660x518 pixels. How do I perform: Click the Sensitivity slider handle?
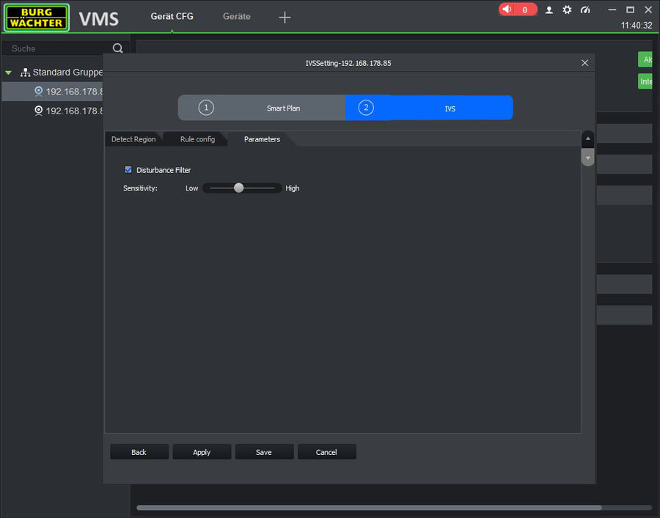tap(238, 188)
